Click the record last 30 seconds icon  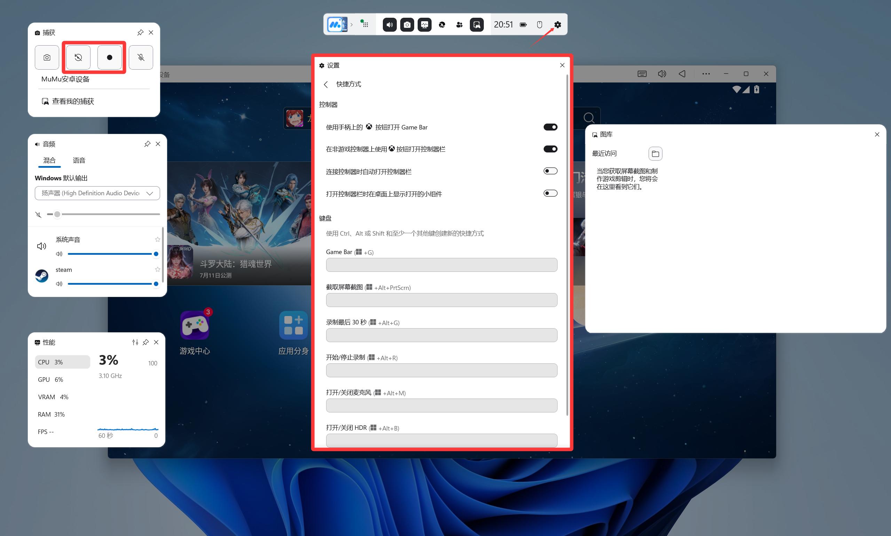(78, 57)
